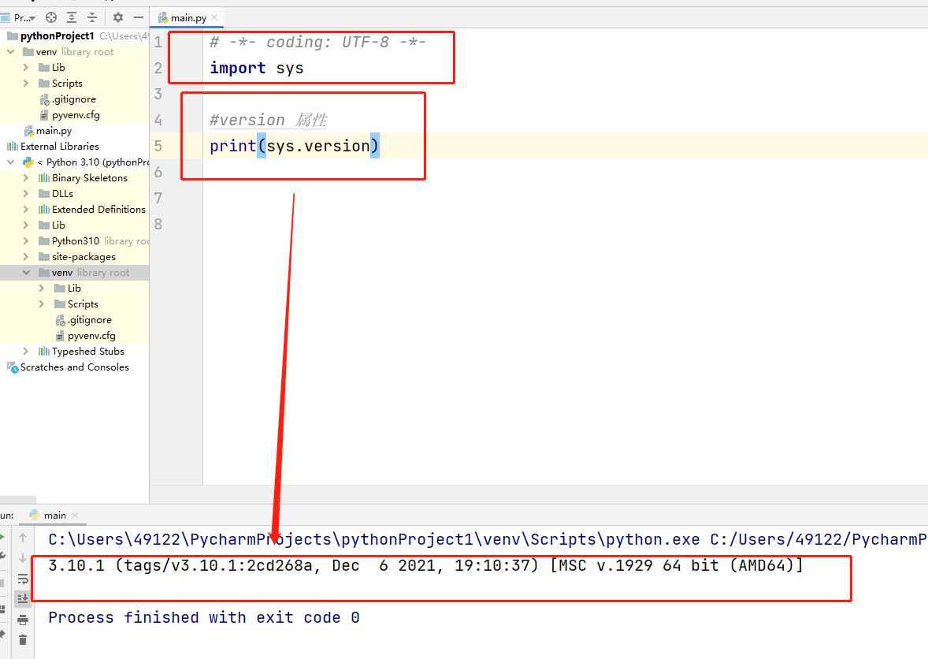Toggle Scroll to End in Run console
Viewport: 928px width, 659px height.
coord(23,598)
